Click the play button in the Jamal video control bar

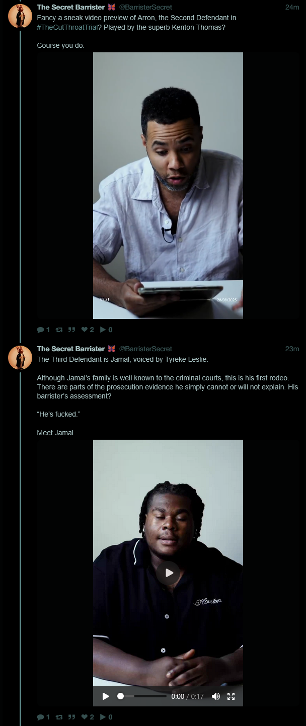pyautogui.click(x=106, y=696)
